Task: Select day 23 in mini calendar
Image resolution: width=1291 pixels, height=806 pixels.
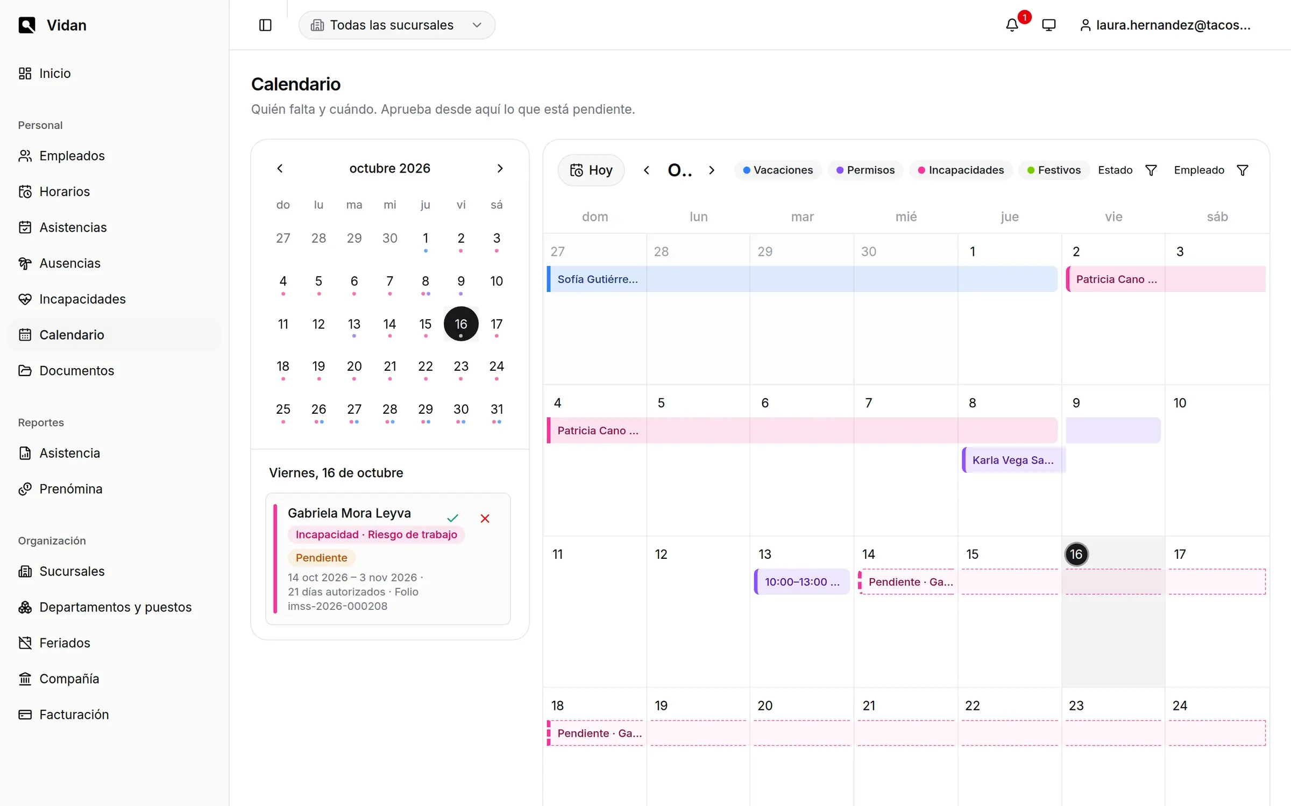Action: 461,366
